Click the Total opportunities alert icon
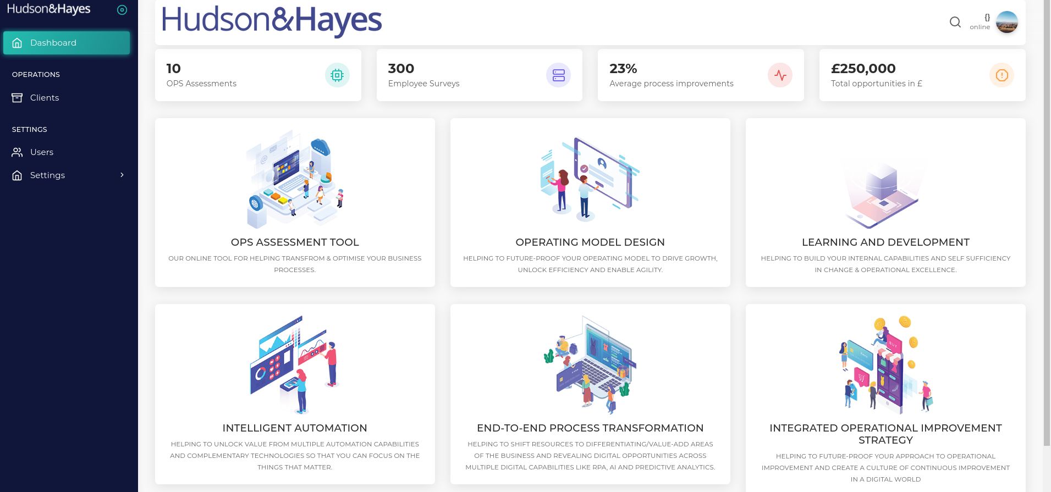1051x492 pixels. pyautogui.click(x=1002, y=75)
